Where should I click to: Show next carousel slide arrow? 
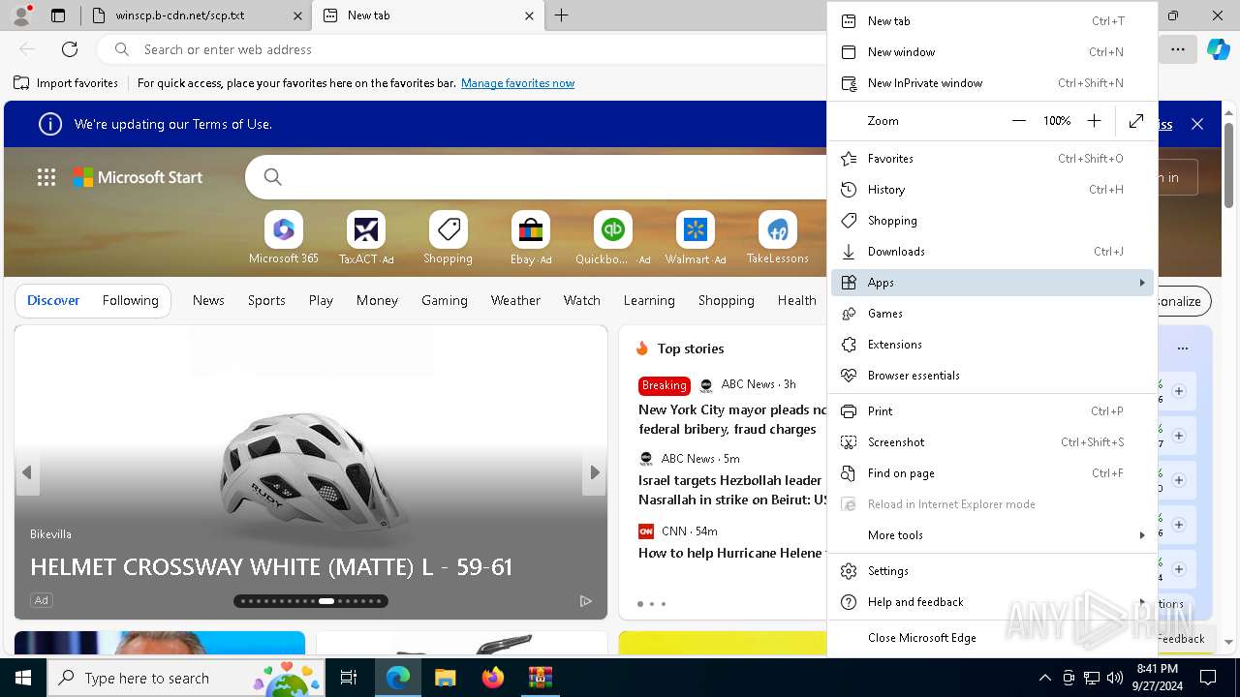[595, 472]
